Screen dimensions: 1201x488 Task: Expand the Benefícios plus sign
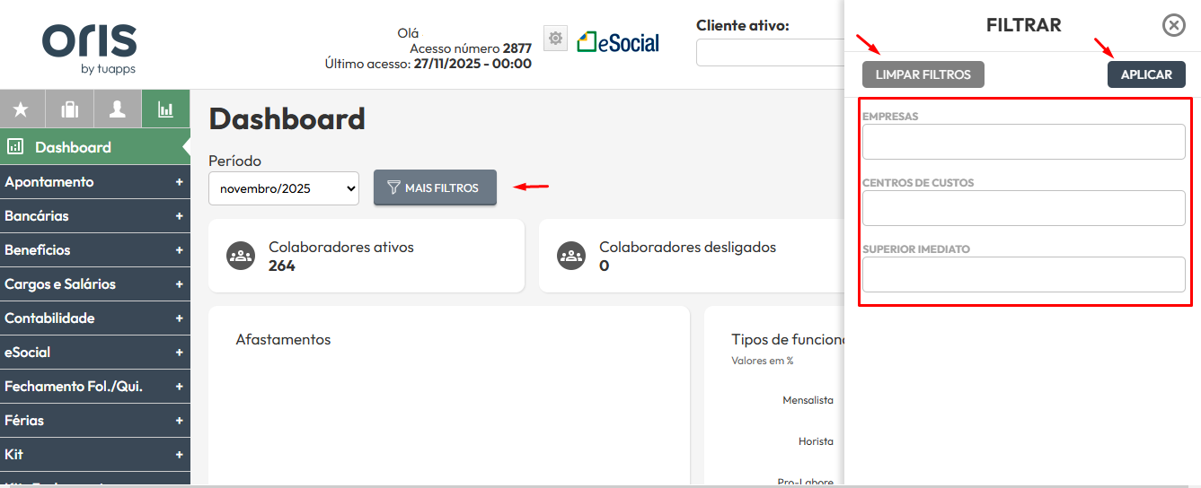pyautogui.click(x=179, y=250)
